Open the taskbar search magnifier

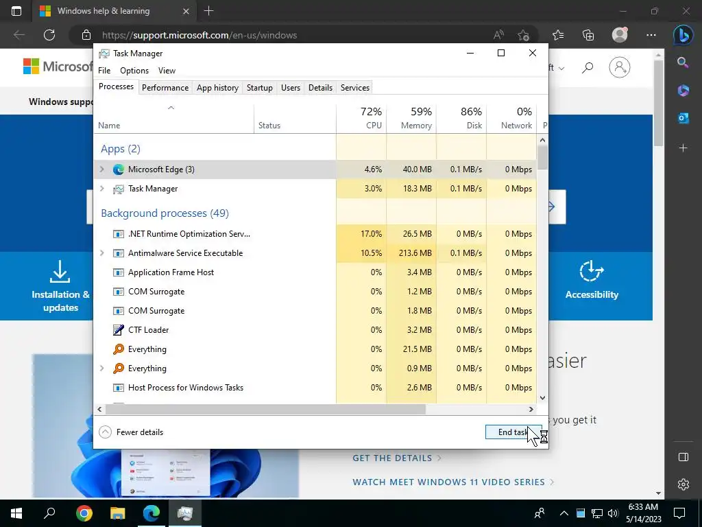tap(49, 513)
